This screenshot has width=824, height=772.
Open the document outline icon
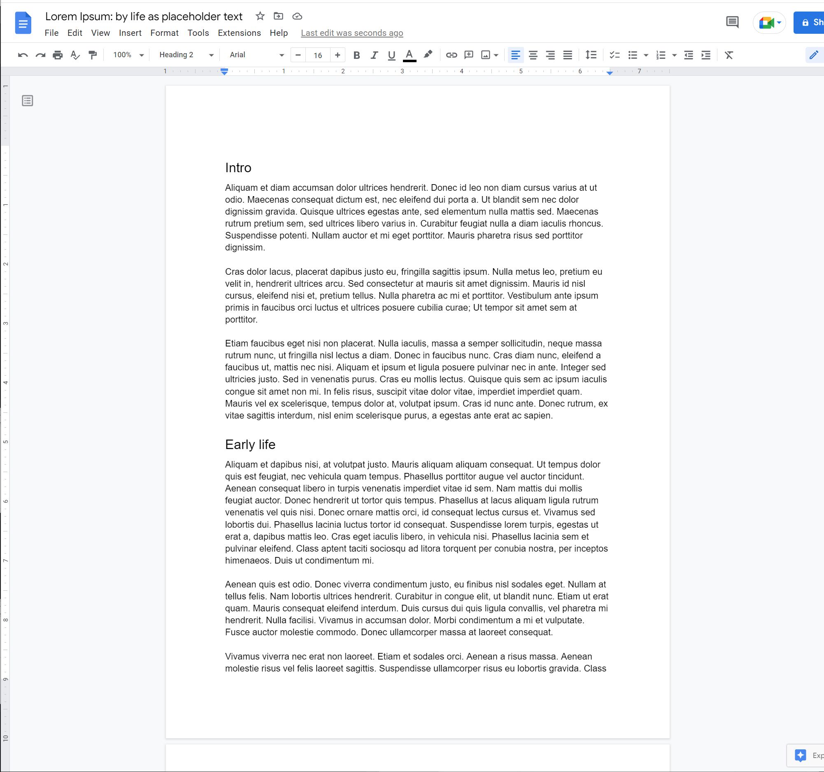pyautogui.click(x=27, y=101)
